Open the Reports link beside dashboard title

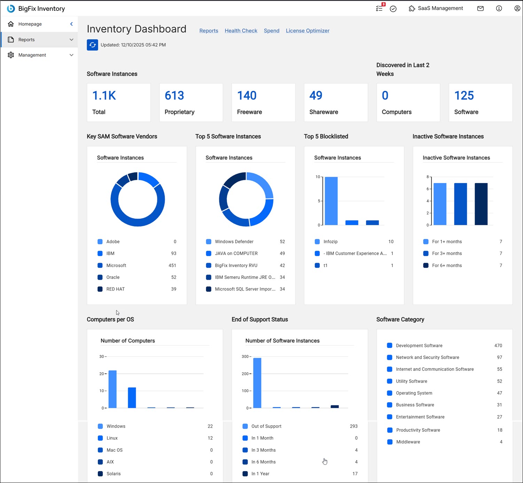pos(209,31)
